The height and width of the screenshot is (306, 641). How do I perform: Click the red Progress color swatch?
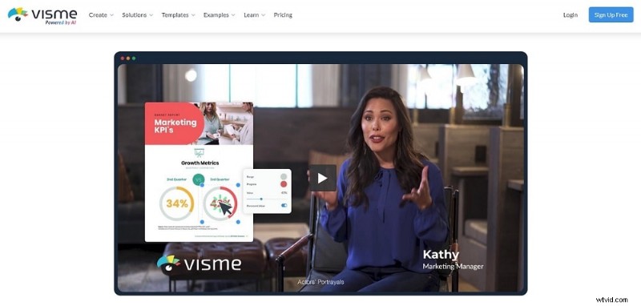[284, 184]
